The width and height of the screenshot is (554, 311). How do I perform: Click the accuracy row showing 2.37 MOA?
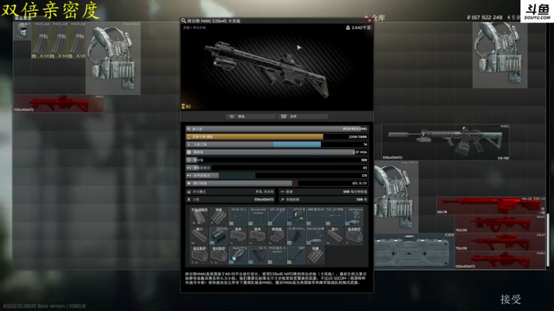pos(277,152)
